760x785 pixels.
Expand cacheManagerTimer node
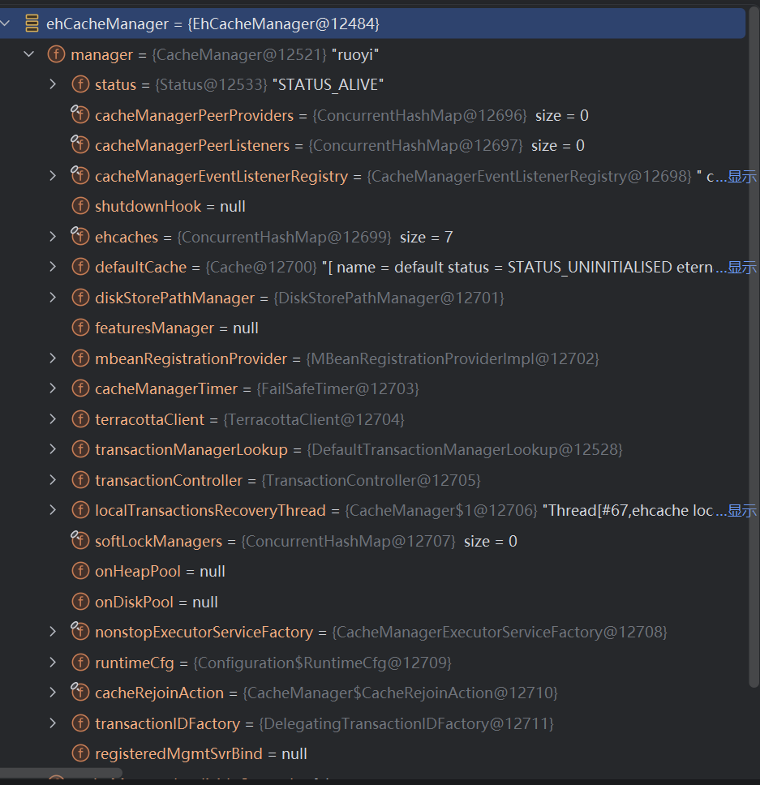[53, 388]
